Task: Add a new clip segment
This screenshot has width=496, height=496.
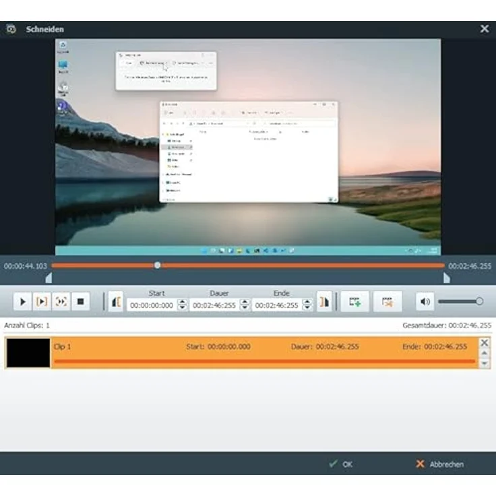Action: (354, 301)
